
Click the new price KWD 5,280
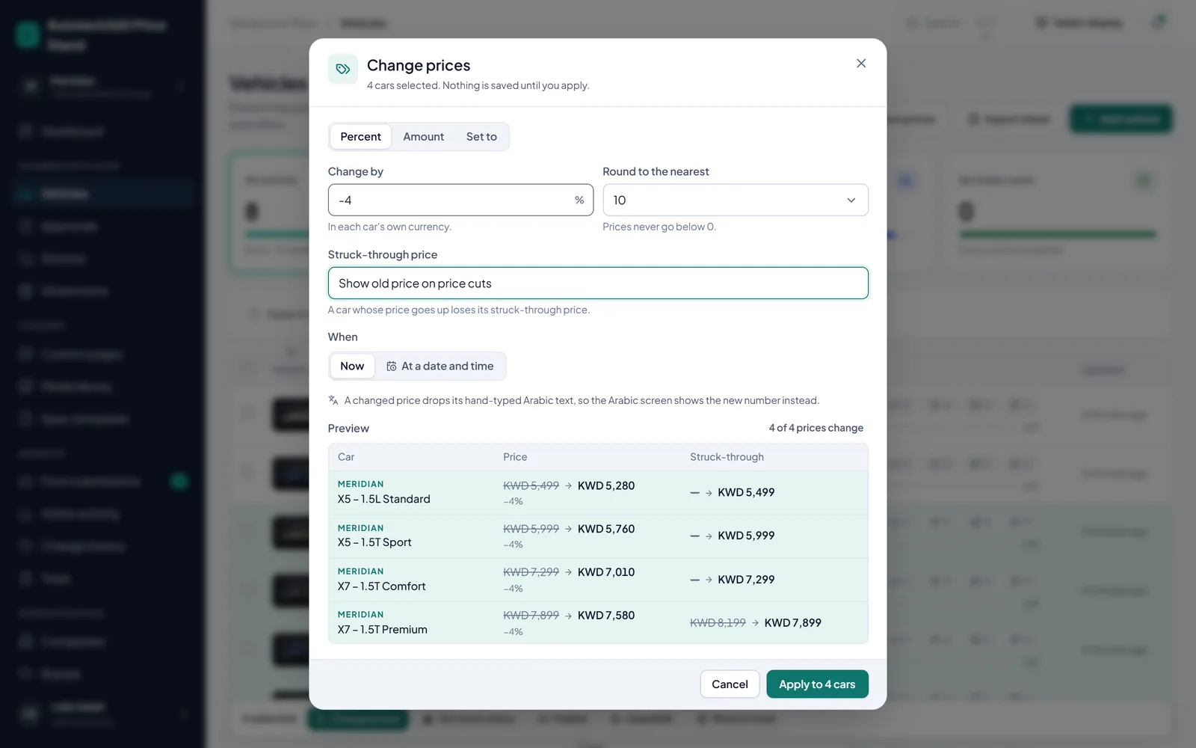(x=606, y=485)
